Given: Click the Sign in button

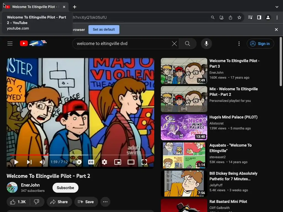Looking at the screenshot, I should click(260, 44).
